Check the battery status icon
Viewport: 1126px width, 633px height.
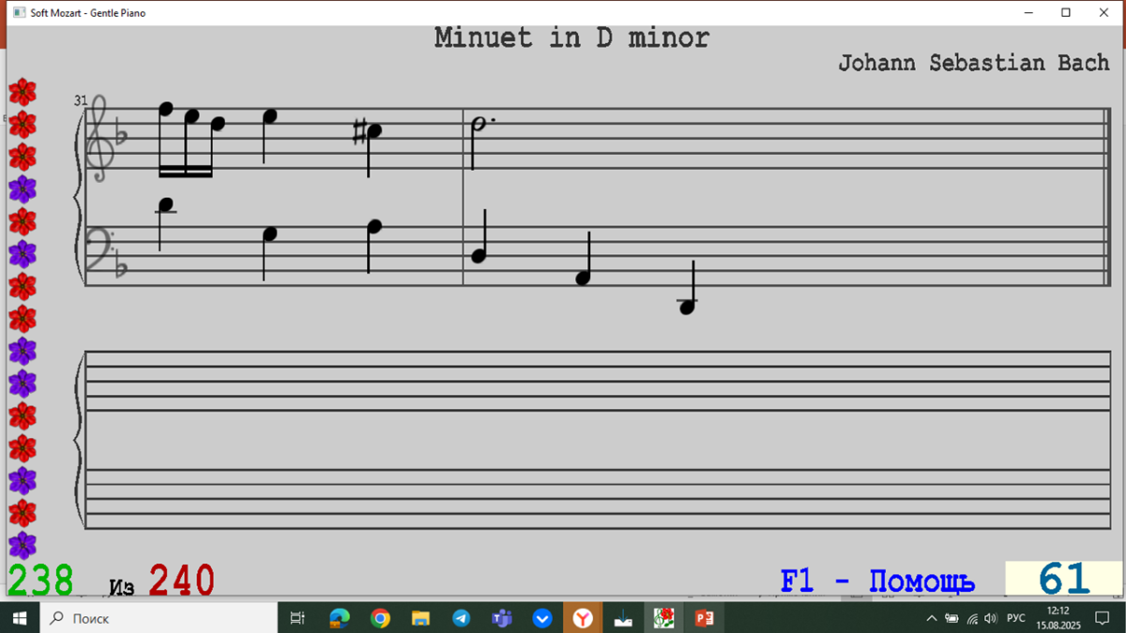(x=951, y=618)
